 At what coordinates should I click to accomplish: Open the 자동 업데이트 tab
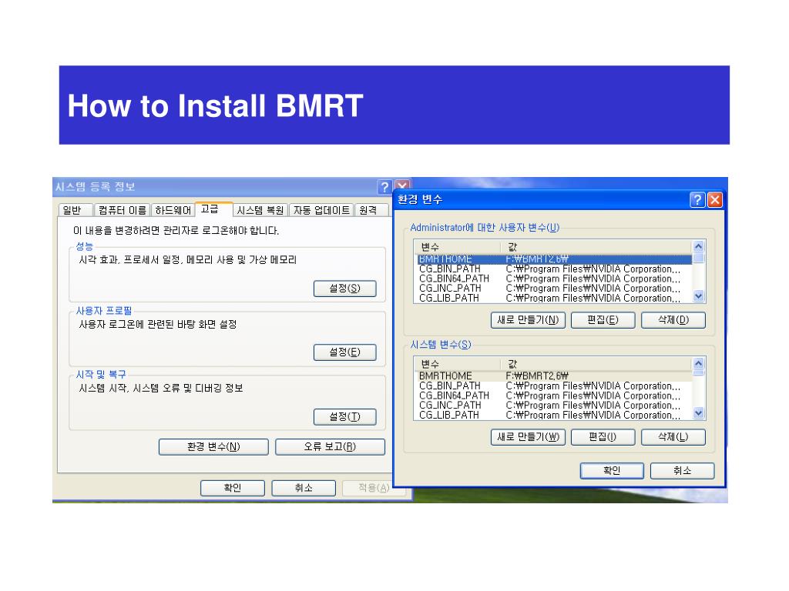321,210
